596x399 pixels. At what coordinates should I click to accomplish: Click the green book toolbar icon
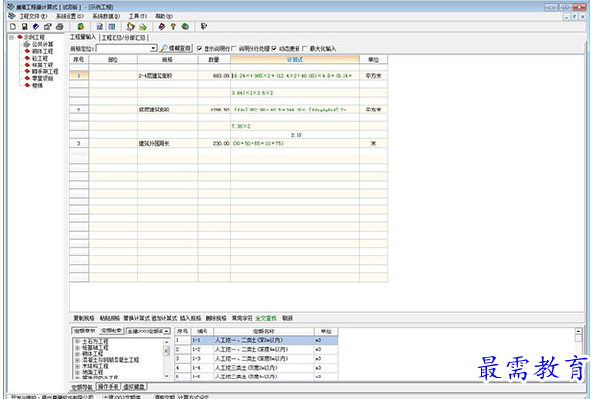tap(81, 27)
